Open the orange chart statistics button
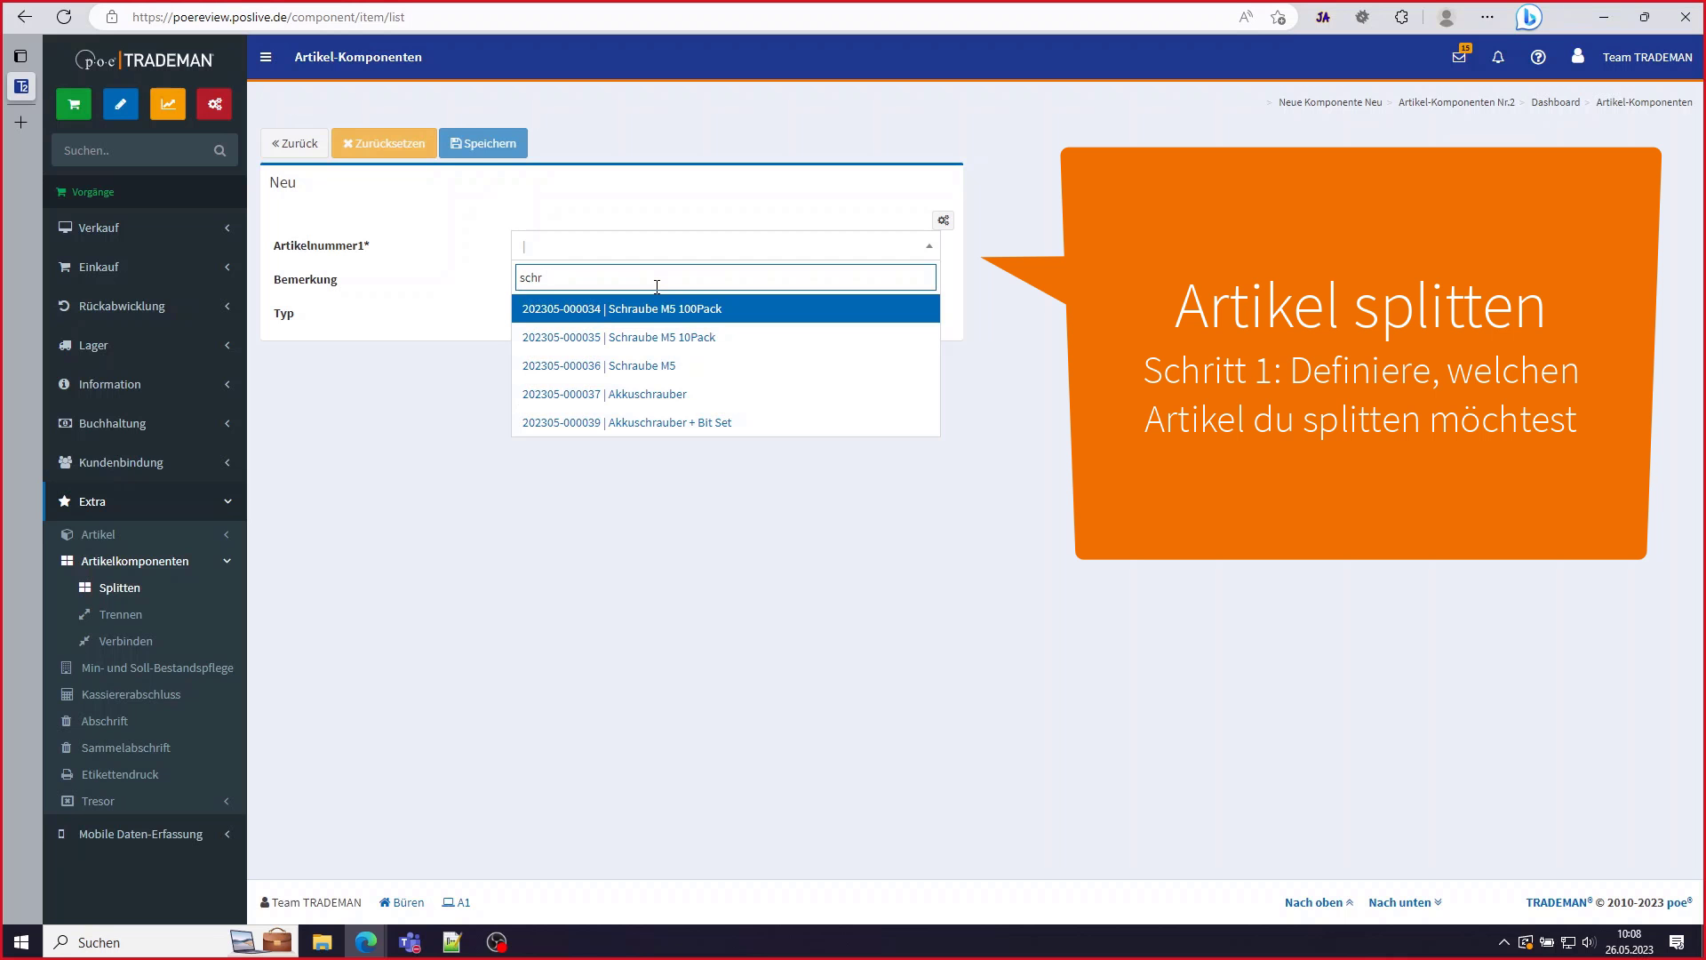This screenshot has height=960, width=1706. click(x=168, y=104)
